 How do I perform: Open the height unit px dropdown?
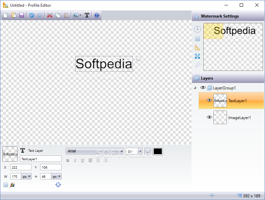[x=56, y=176]
